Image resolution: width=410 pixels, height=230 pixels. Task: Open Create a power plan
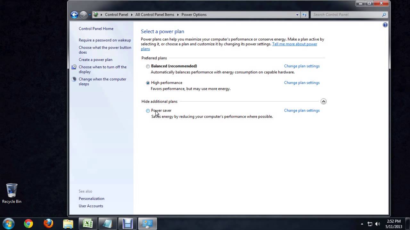click(95, 60)
